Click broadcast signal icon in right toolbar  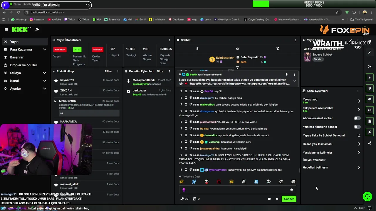(x=370, y=110)
